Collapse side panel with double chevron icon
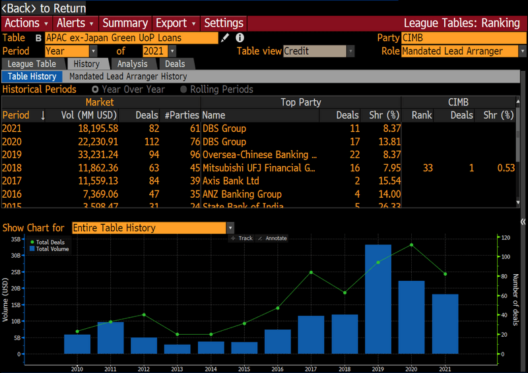528x373 pixels. pos(523,221)
